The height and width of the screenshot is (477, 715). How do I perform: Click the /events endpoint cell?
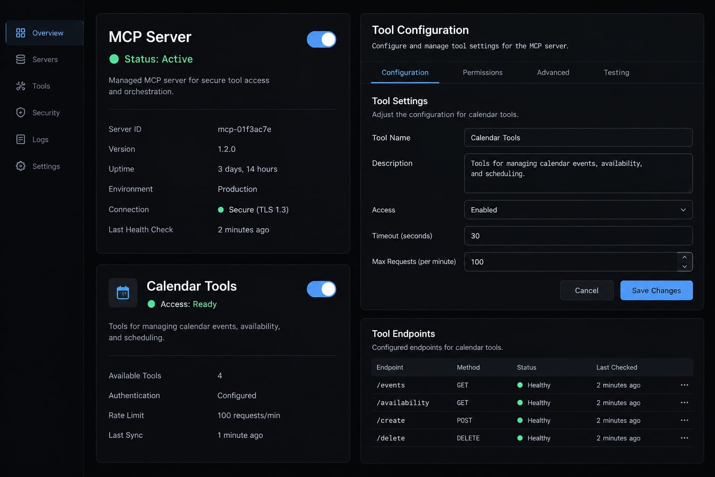point(391,385)
